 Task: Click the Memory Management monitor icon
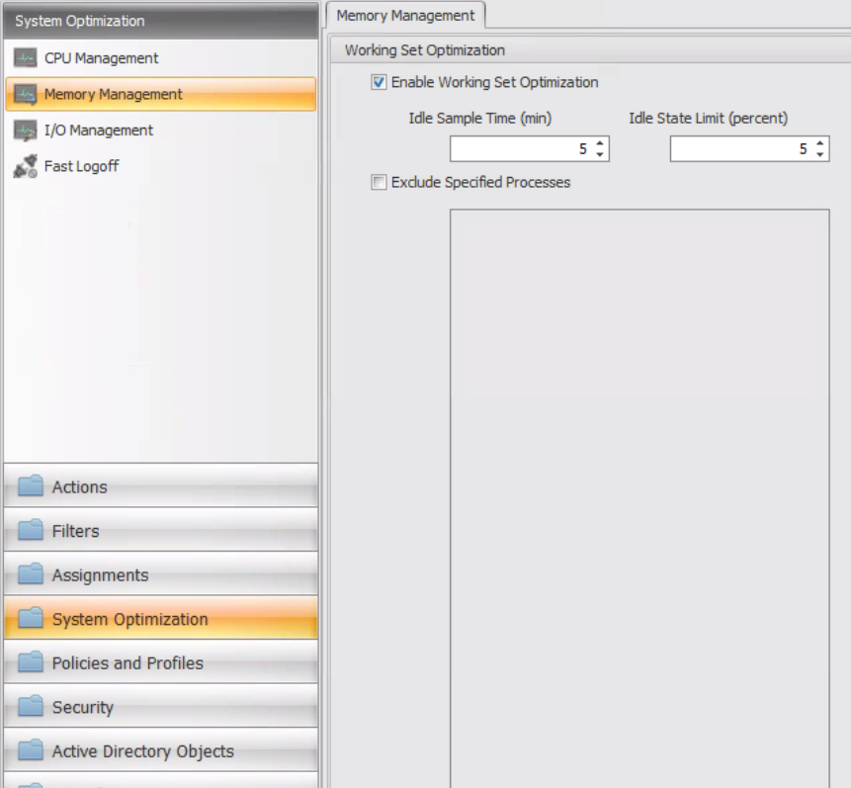tap(25, 94)
